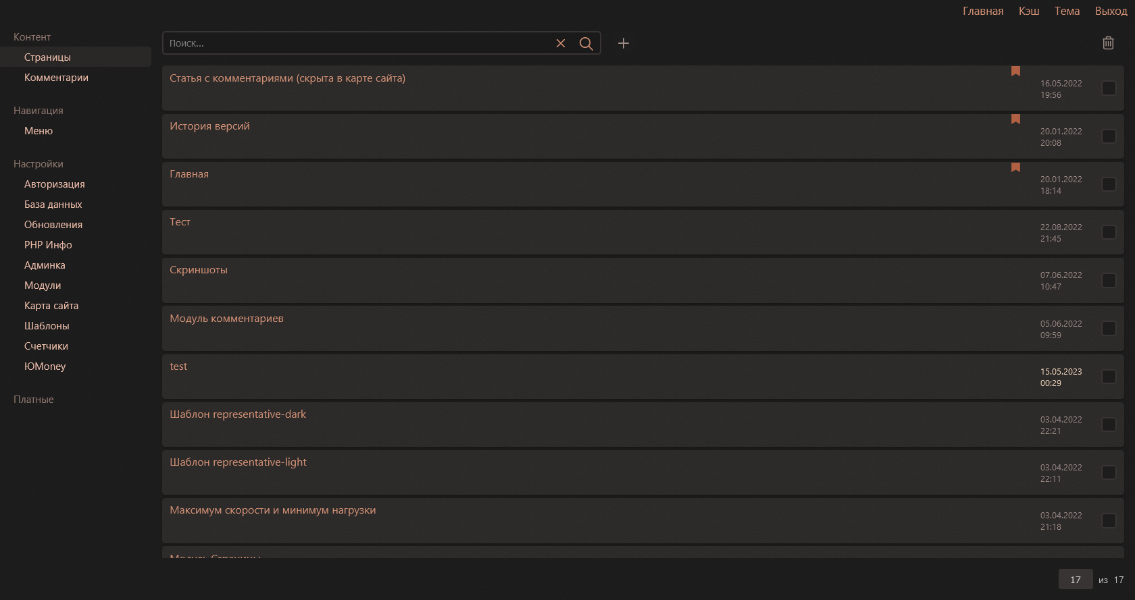Click the page number field showing 17
The height and width of the screenshot is (600, 1135).
1076,580
